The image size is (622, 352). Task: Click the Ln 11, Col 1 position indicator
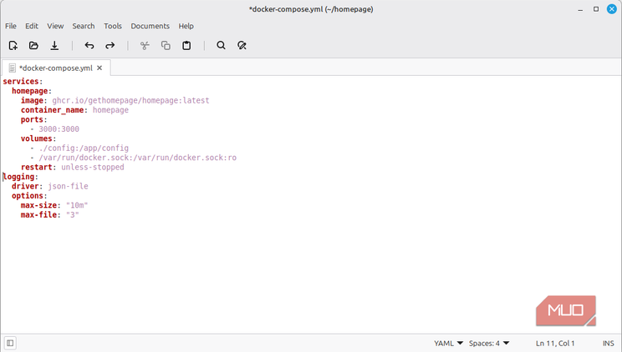pos(555,344)
